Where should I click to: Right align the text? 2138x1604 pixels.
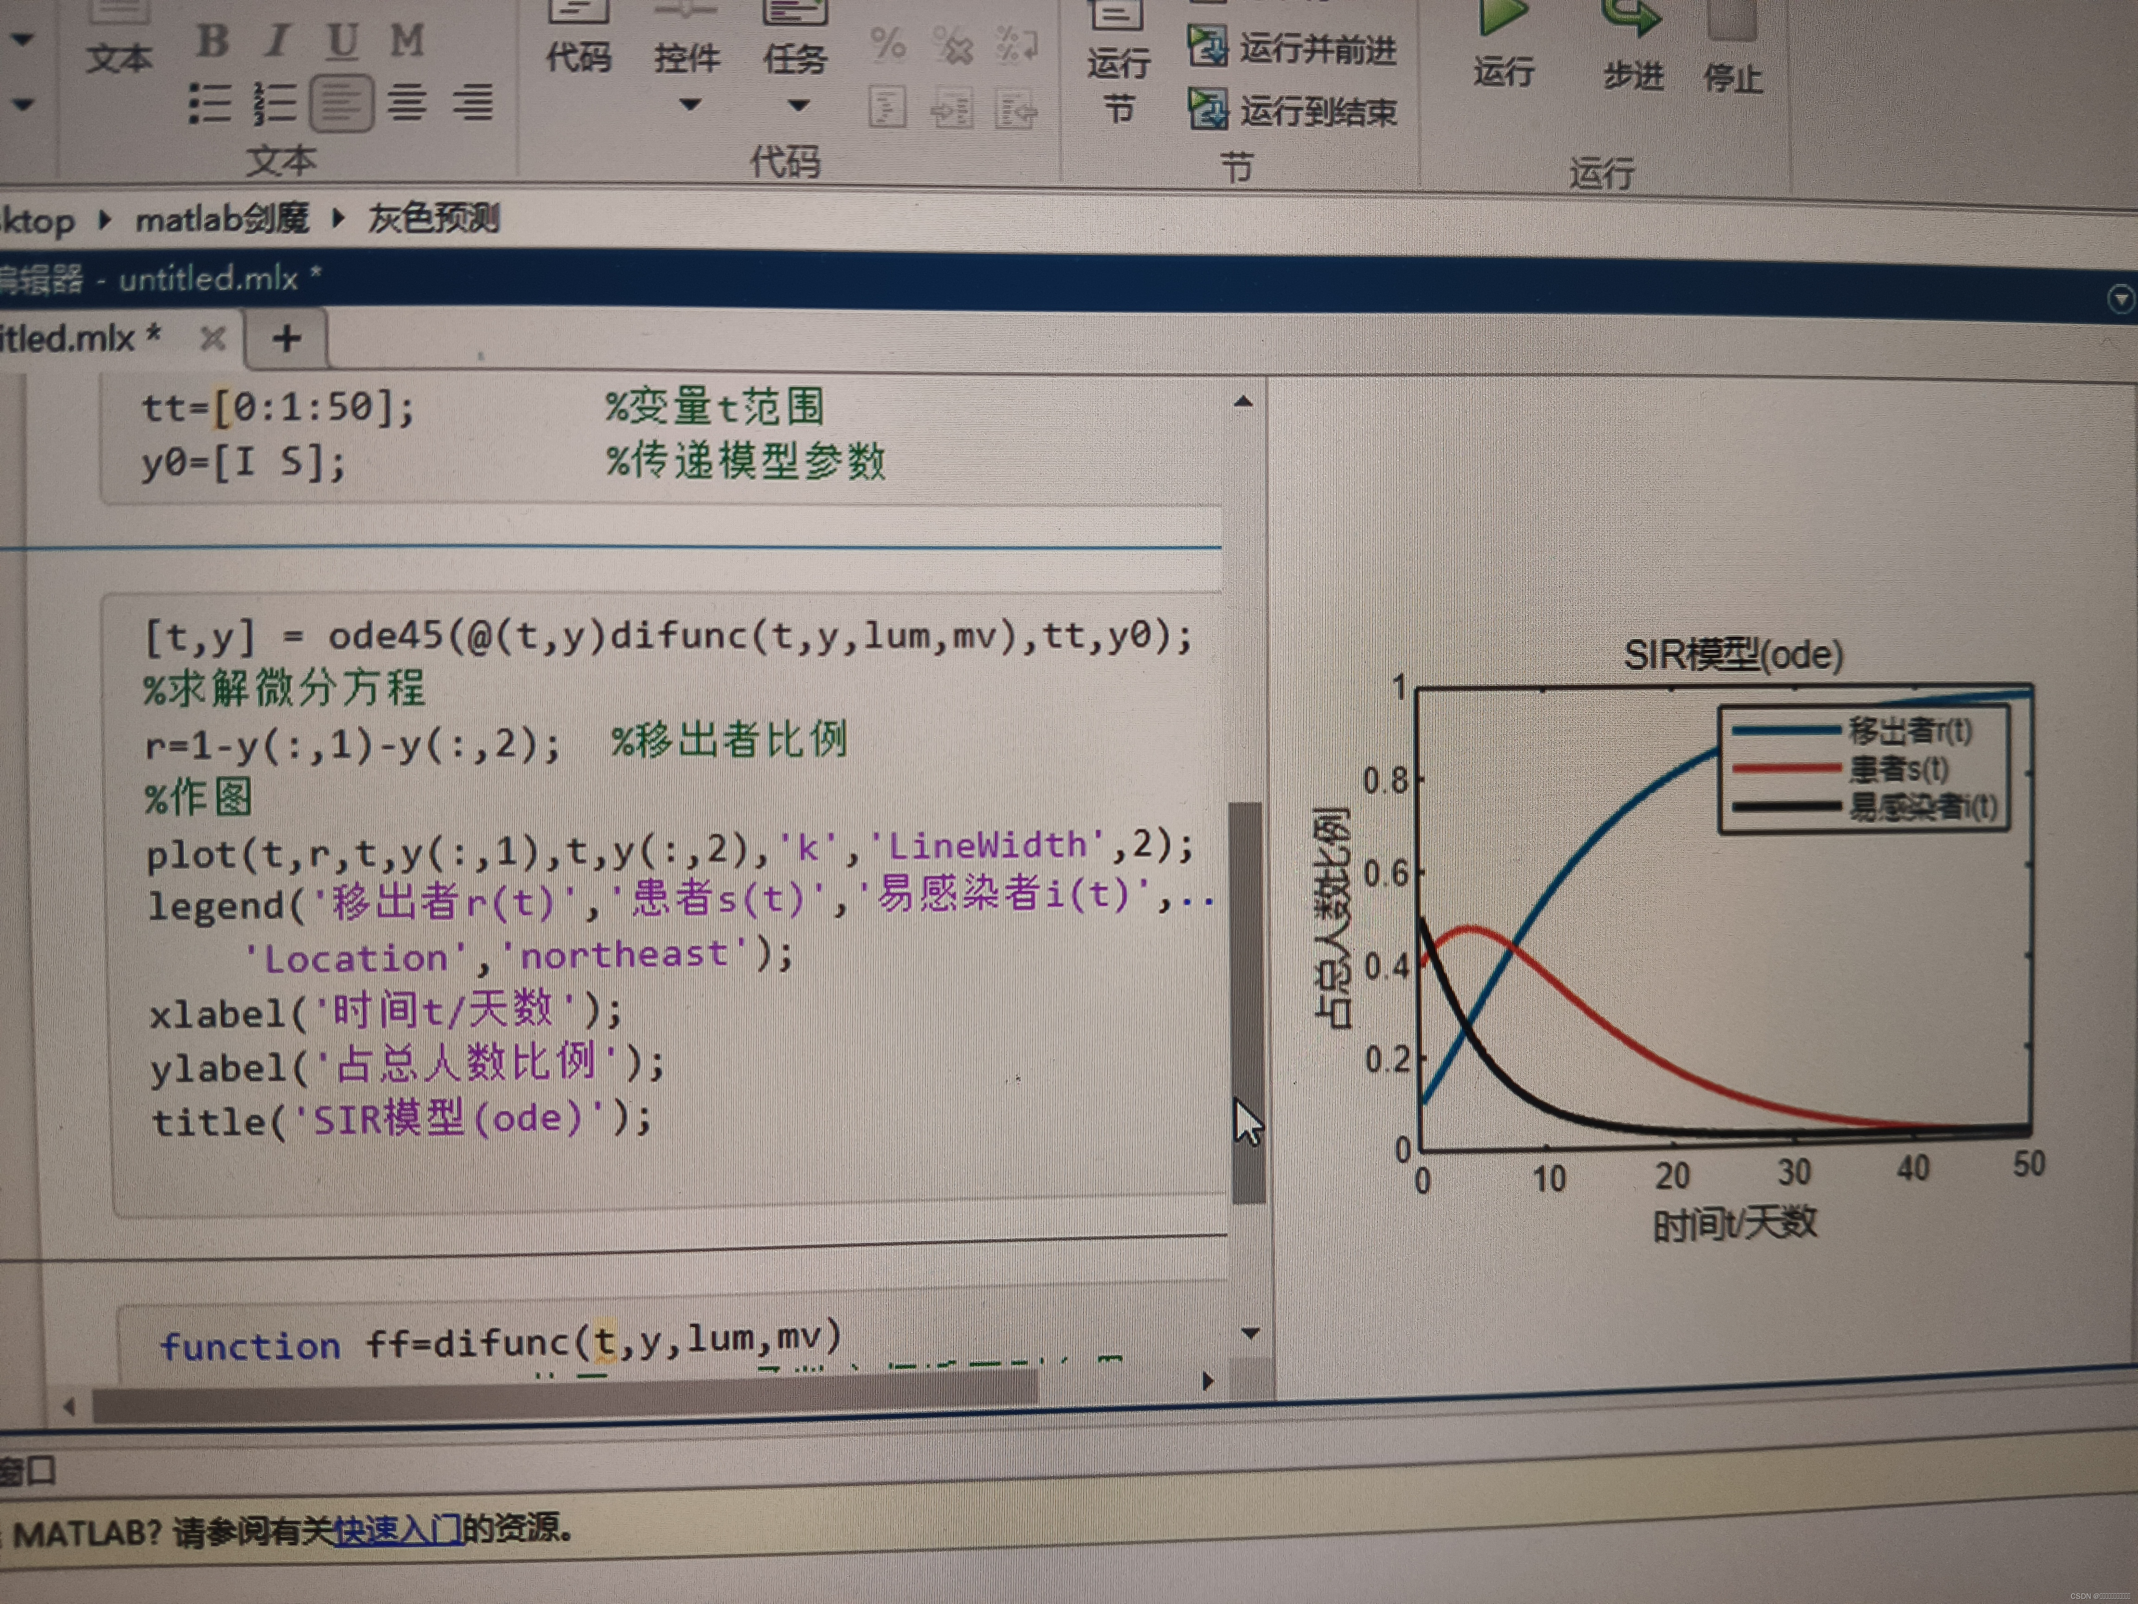point(473,102)
